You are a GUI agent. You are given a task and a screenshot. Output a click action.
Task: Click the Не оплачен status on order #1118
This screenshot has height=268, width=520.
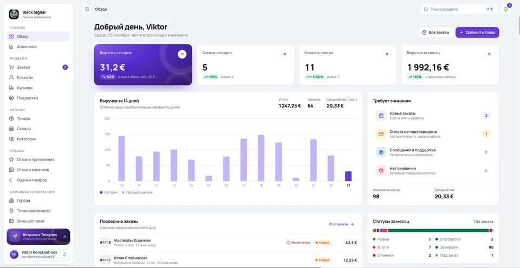point(298,243)
